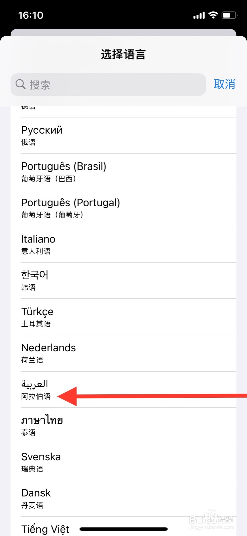Select Nederlands (荷兰语) language
The image size is (247, 536).
point(129,353)
